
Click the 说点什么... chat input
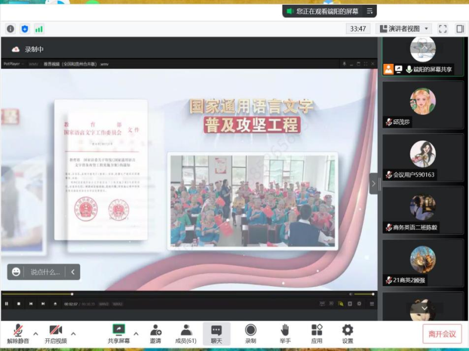[45, 272]
